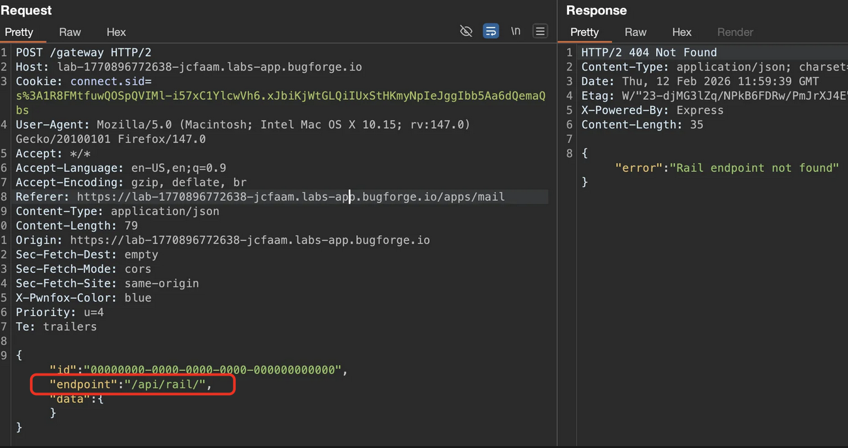Image resolution: width=848 pixels, height=448 pixels.
Task: Open the Request Hex tab
Action: (x=116, y=32)
